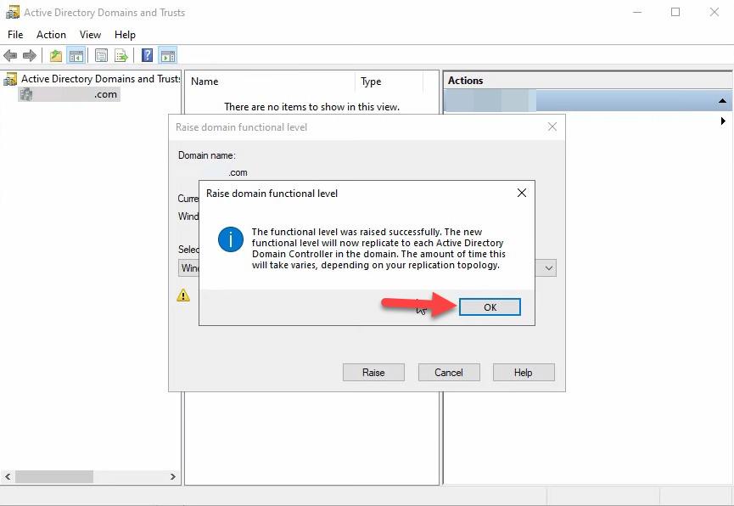Click the Raise button
This screenshot has width=734, height=506.
click(x=373, y=373)
